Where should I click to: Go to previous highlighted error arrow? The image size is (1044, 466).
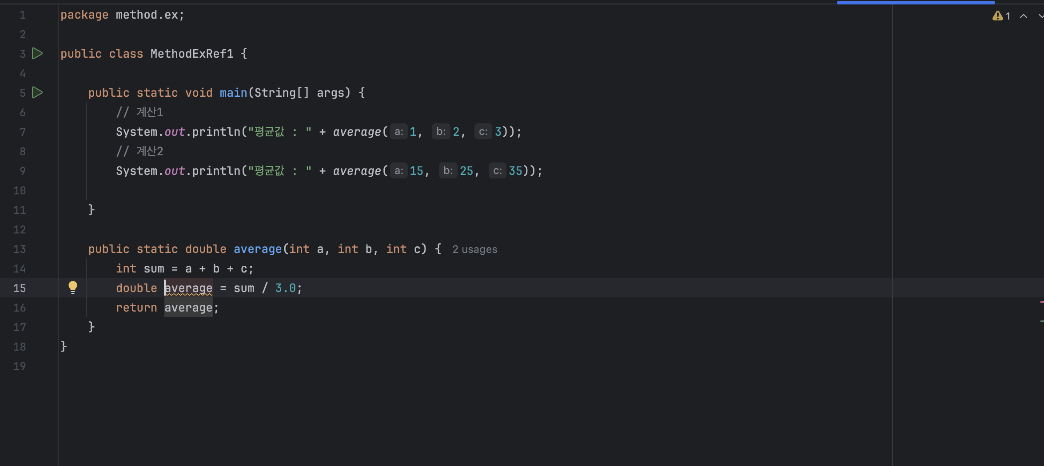pos(1024,16)
